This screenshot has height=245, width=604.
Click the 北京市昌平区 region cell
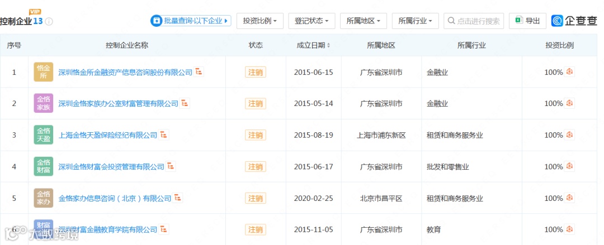tap(381, 199)
